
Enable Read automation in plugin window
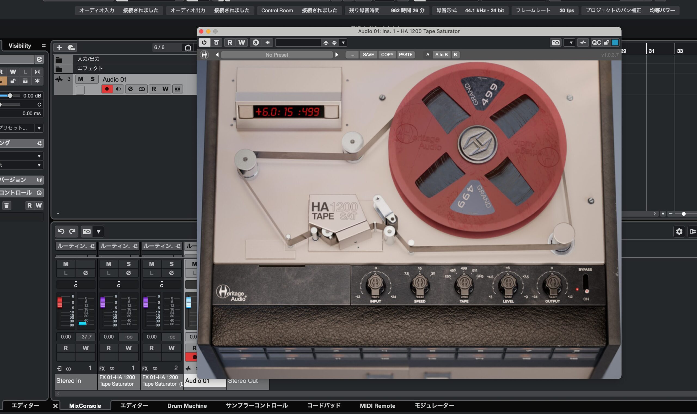230,42
